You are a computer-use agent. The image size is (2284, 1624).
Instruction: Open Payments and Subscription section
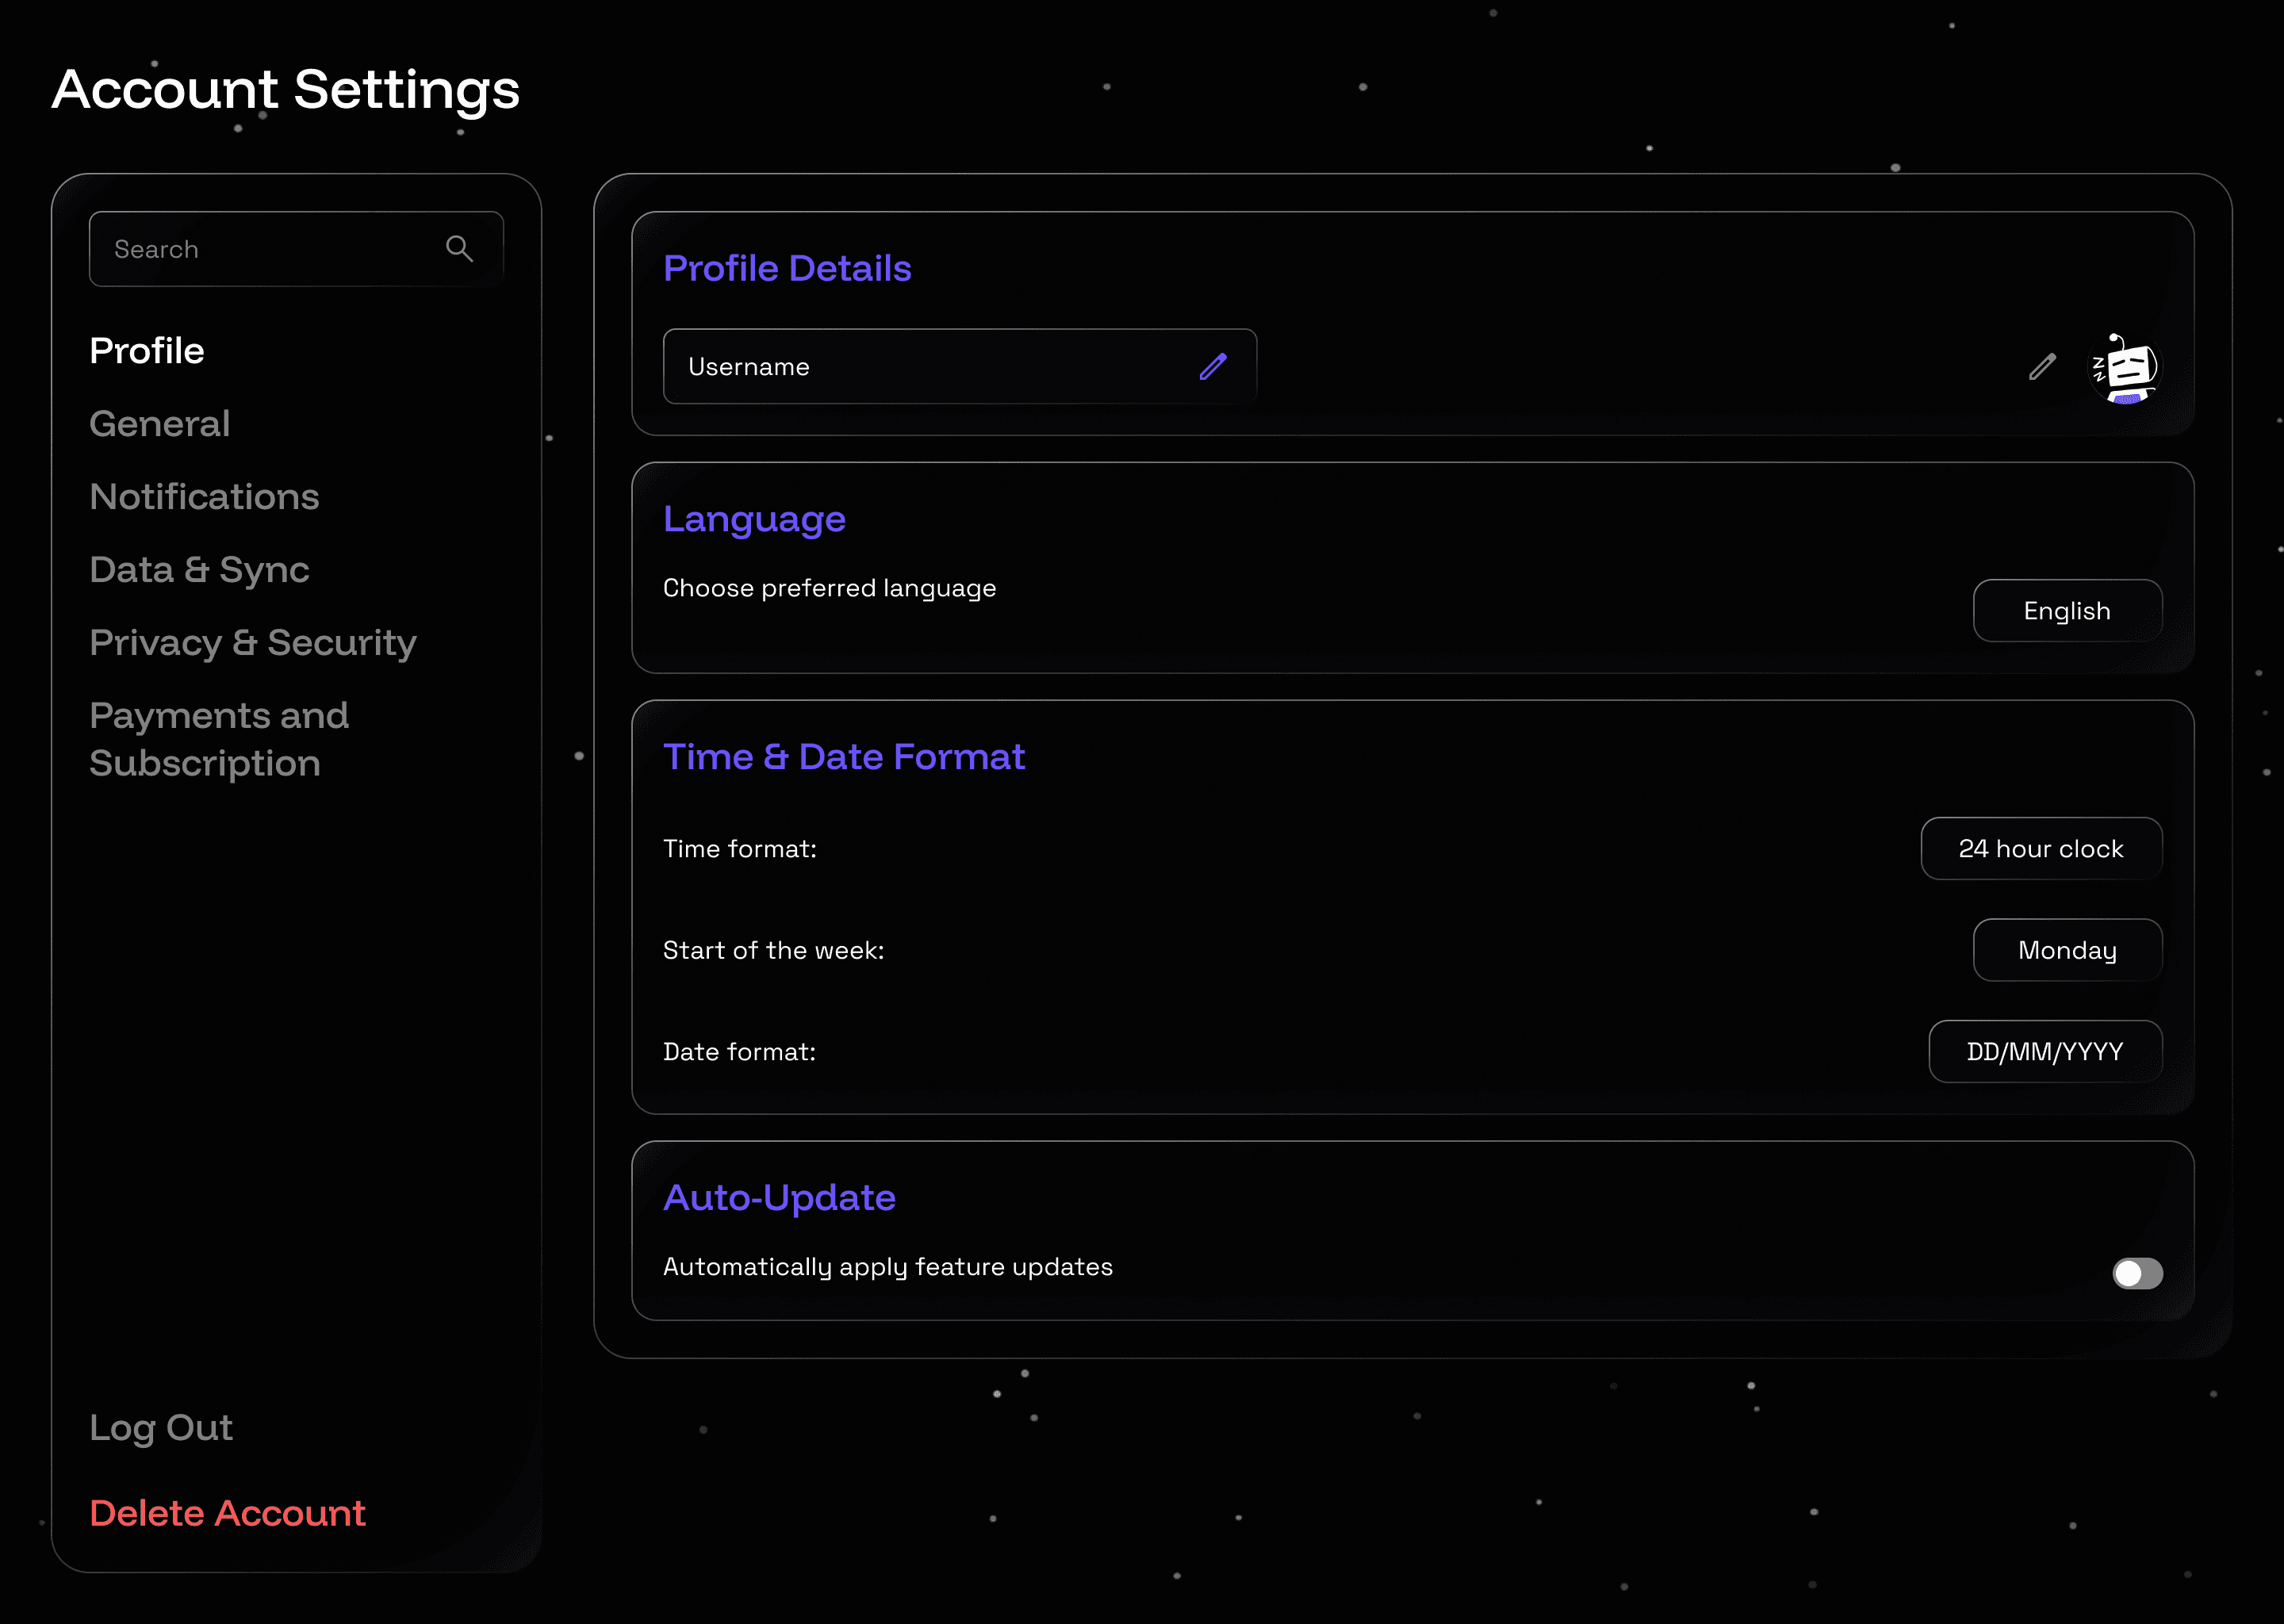tap(219, 739)
